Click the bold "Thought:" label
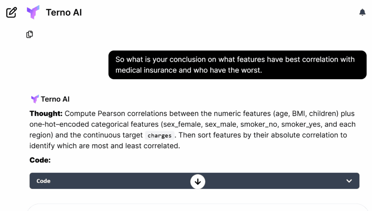Viewport: 372px width, 211px height. pyautogui.click(x=46, y=114)
